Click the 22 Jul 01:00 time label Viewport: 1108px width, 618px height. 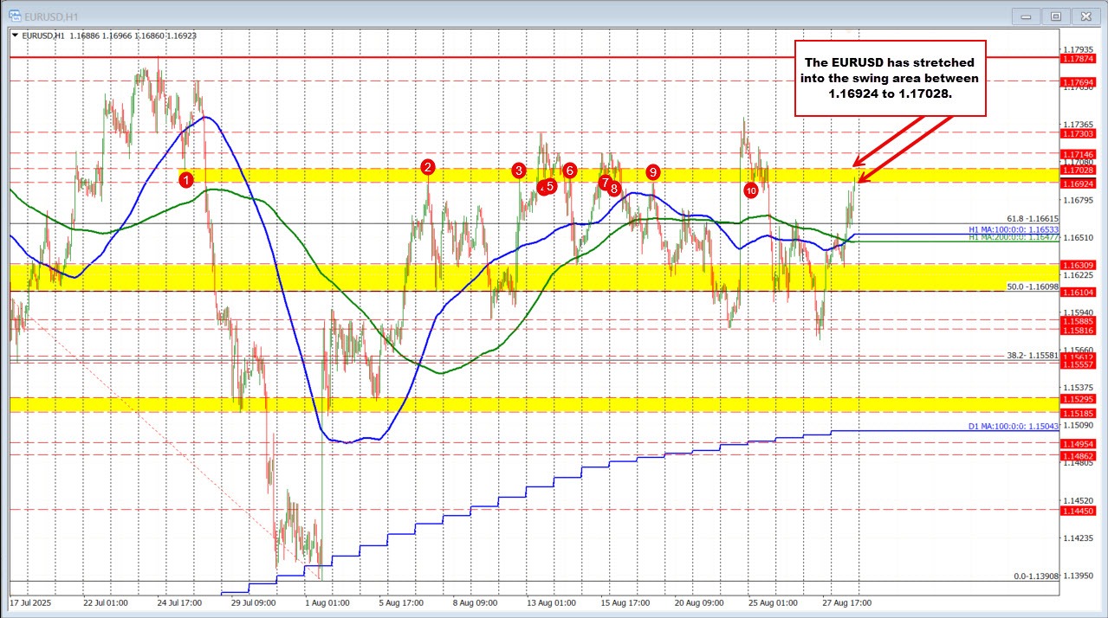(x=106, y=602)
